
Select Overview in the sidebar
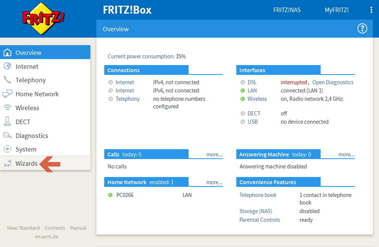click(x=28, y=53)
